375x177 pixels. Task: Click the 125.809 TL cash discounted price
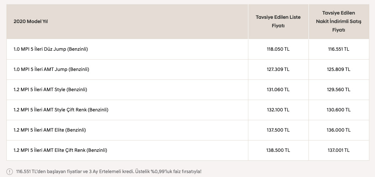point(338,70)
